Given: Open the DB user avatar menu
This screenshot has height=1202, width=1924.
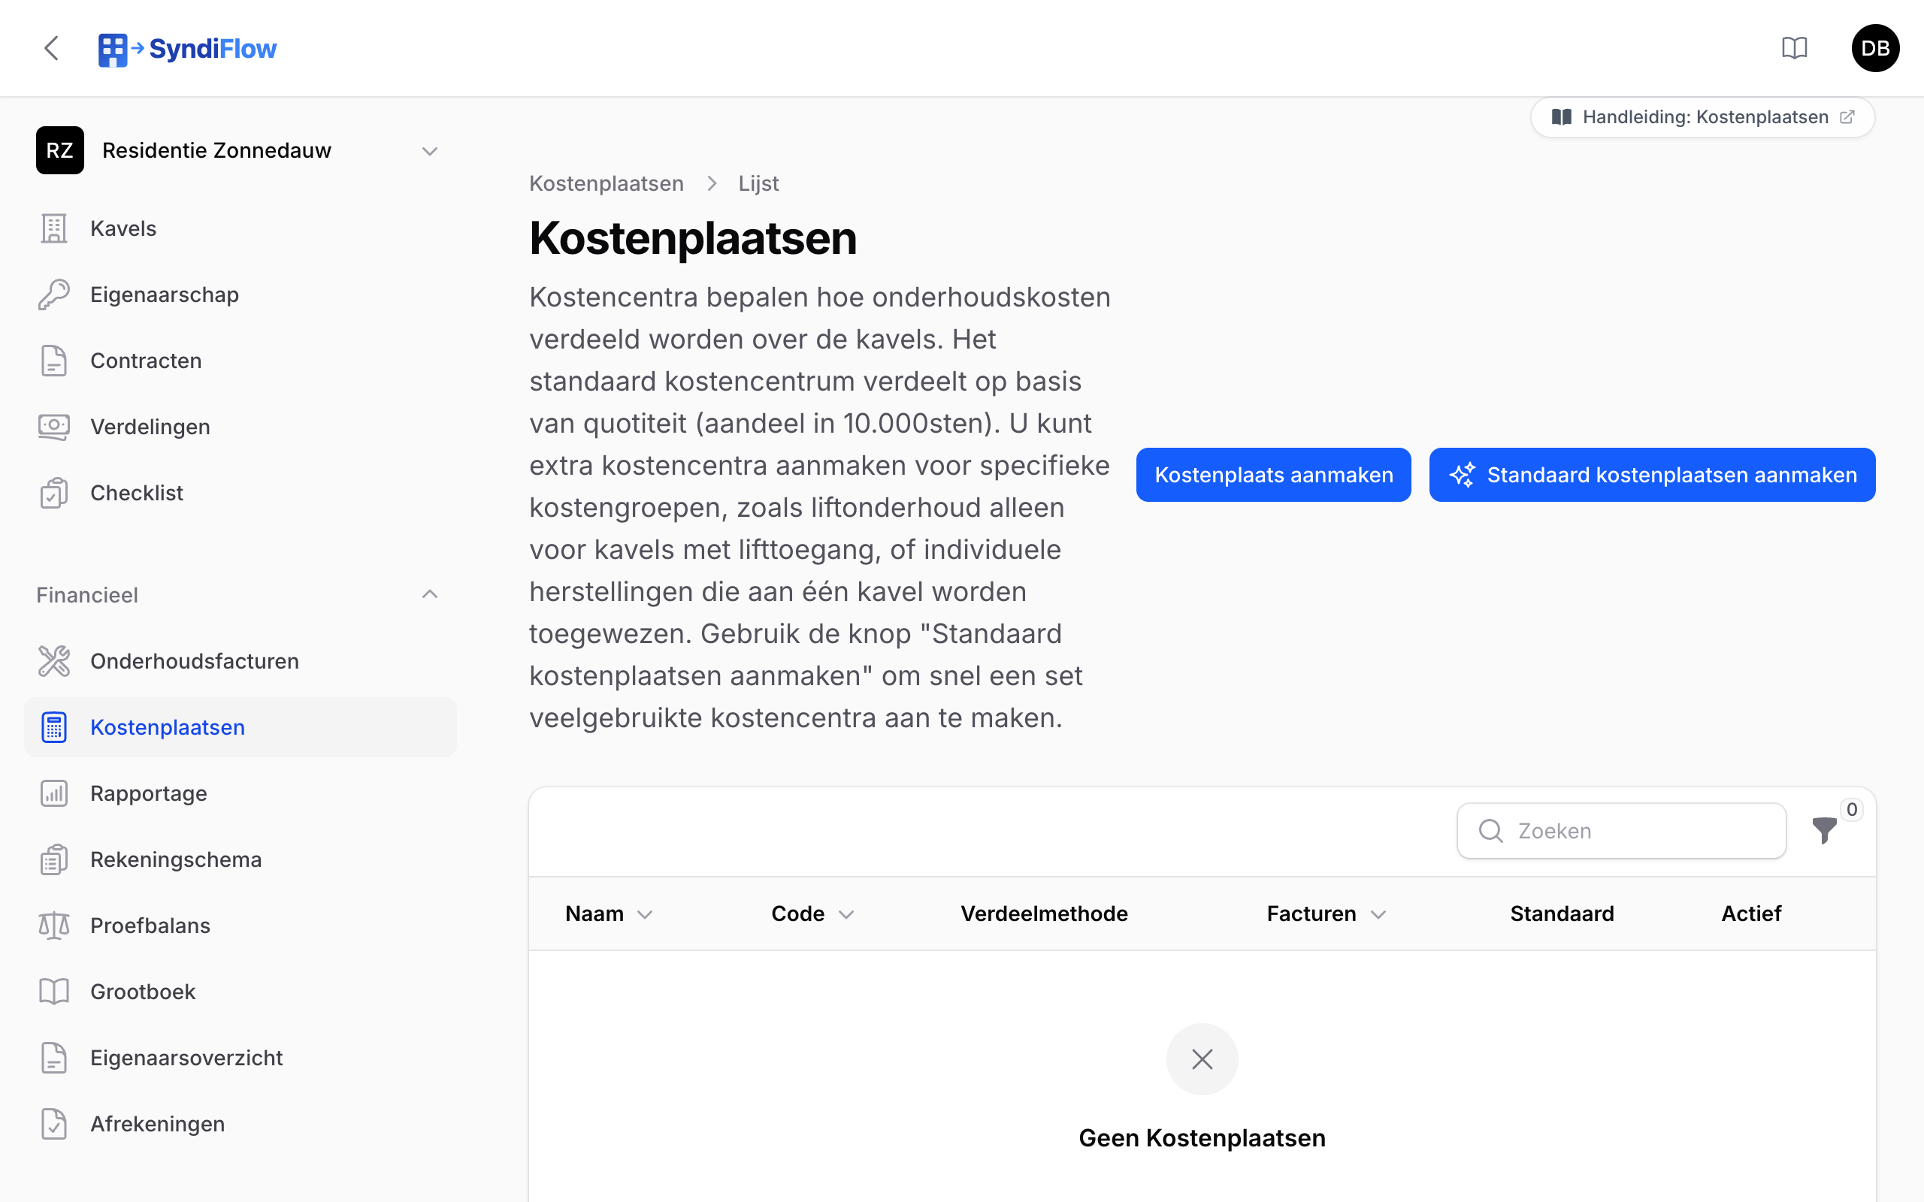Looking at the screenshot, I should (x=1874, y=49).
